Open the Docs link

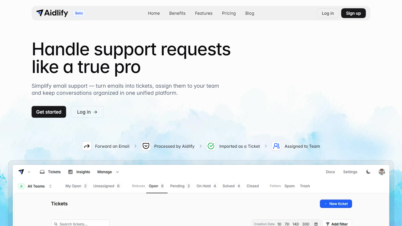click(330, 172)
